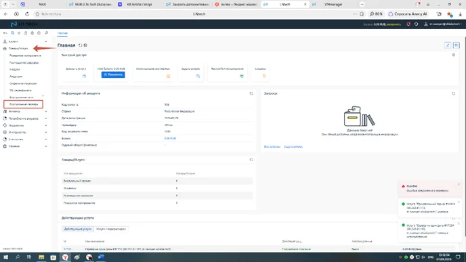Open Windows Start menu
Screen dimensions: 466x262
coord(5,257)
